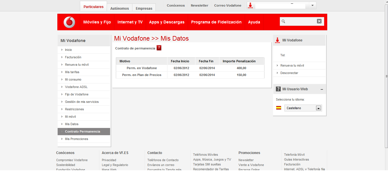
Task: Click the Mi Vodafone panel person icon
Action: (x=277, y=40)
